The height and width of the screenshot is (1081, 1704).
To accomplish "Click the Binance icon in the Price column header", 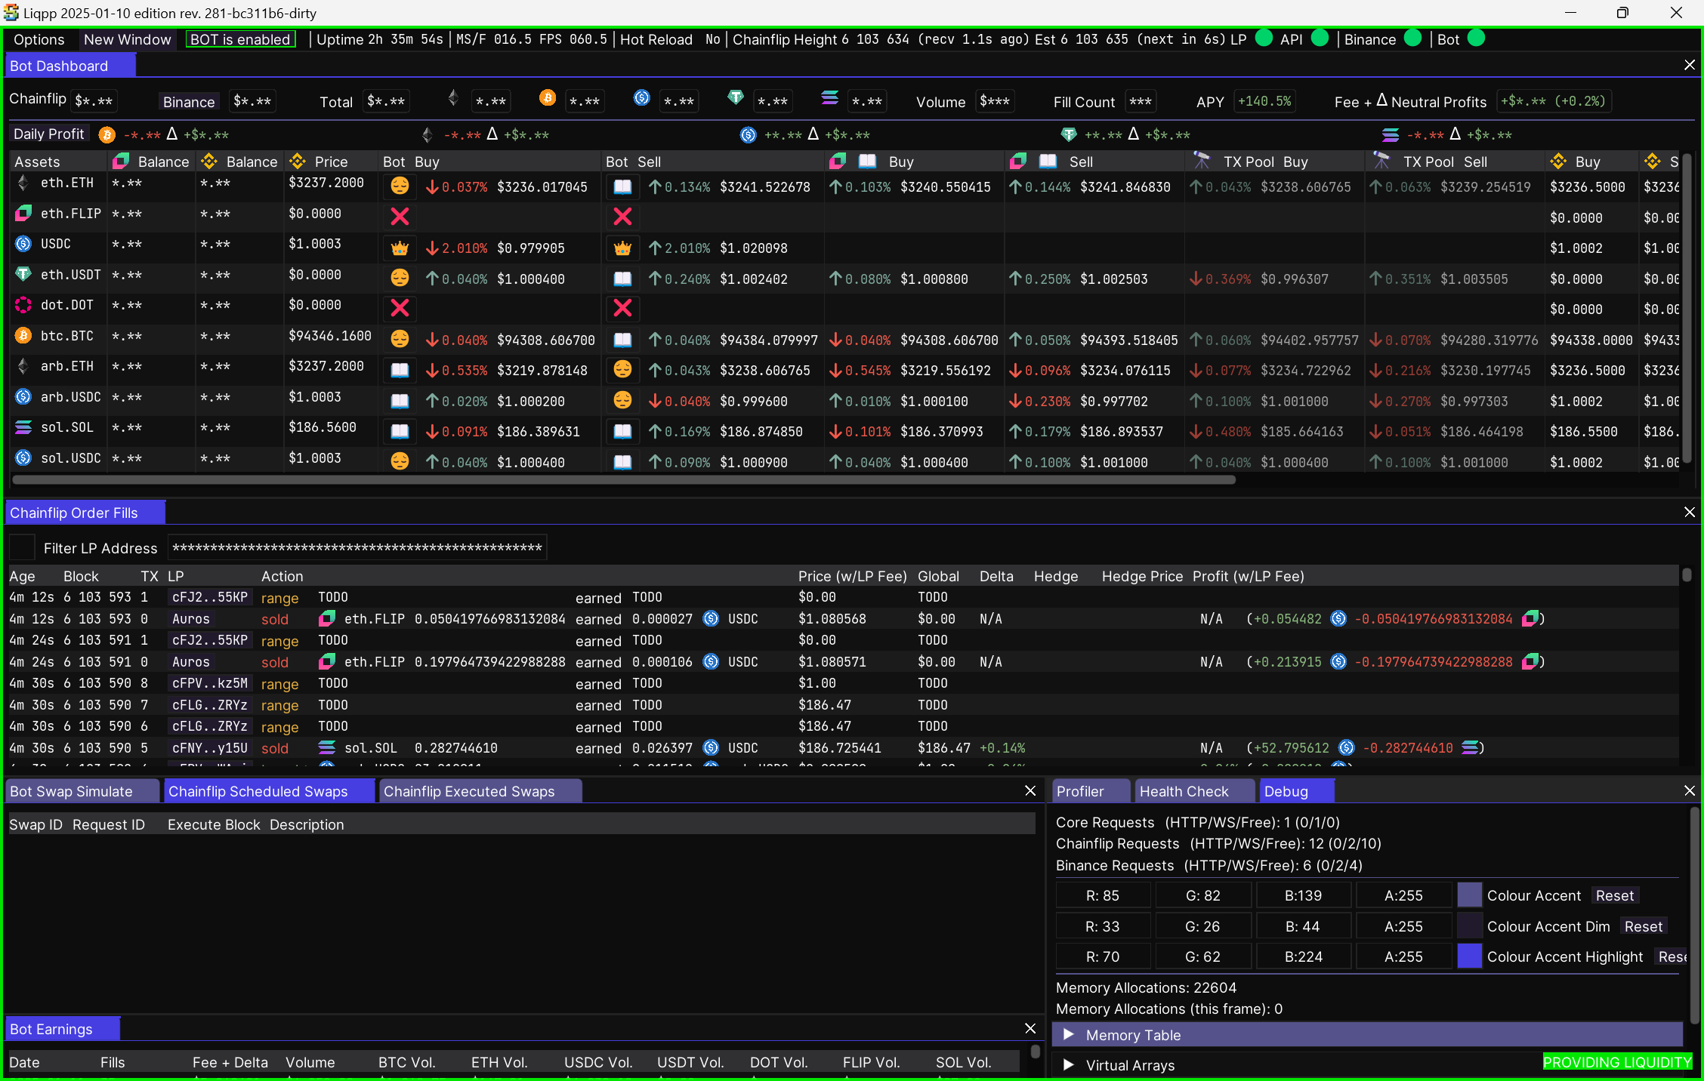I will click(x=298, y=162).
